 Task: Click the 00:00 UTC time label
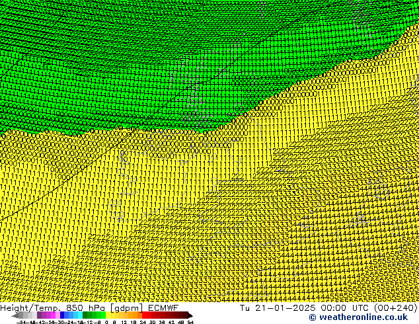[x=346, y=307]
